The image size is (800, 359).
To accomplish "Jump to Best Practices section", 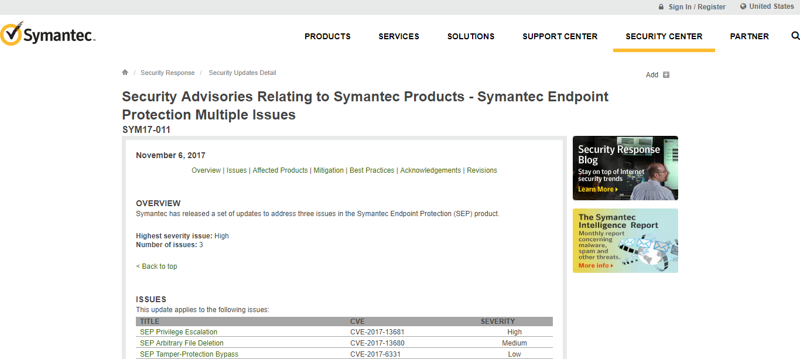I will pos(372,170).
